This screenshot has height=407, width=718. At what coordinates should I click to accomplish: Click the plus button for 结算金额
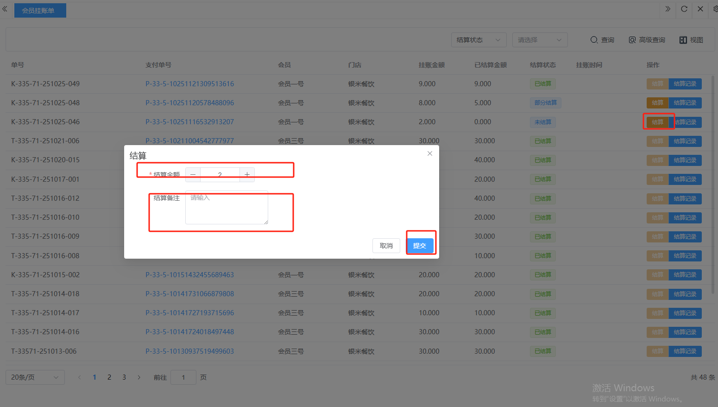[247, 175]
